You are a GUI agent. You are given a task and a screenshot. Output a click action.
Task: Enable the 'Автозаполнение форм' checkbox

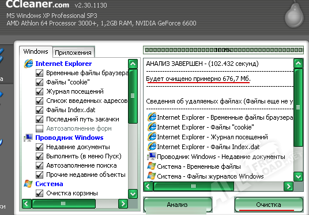39,129
